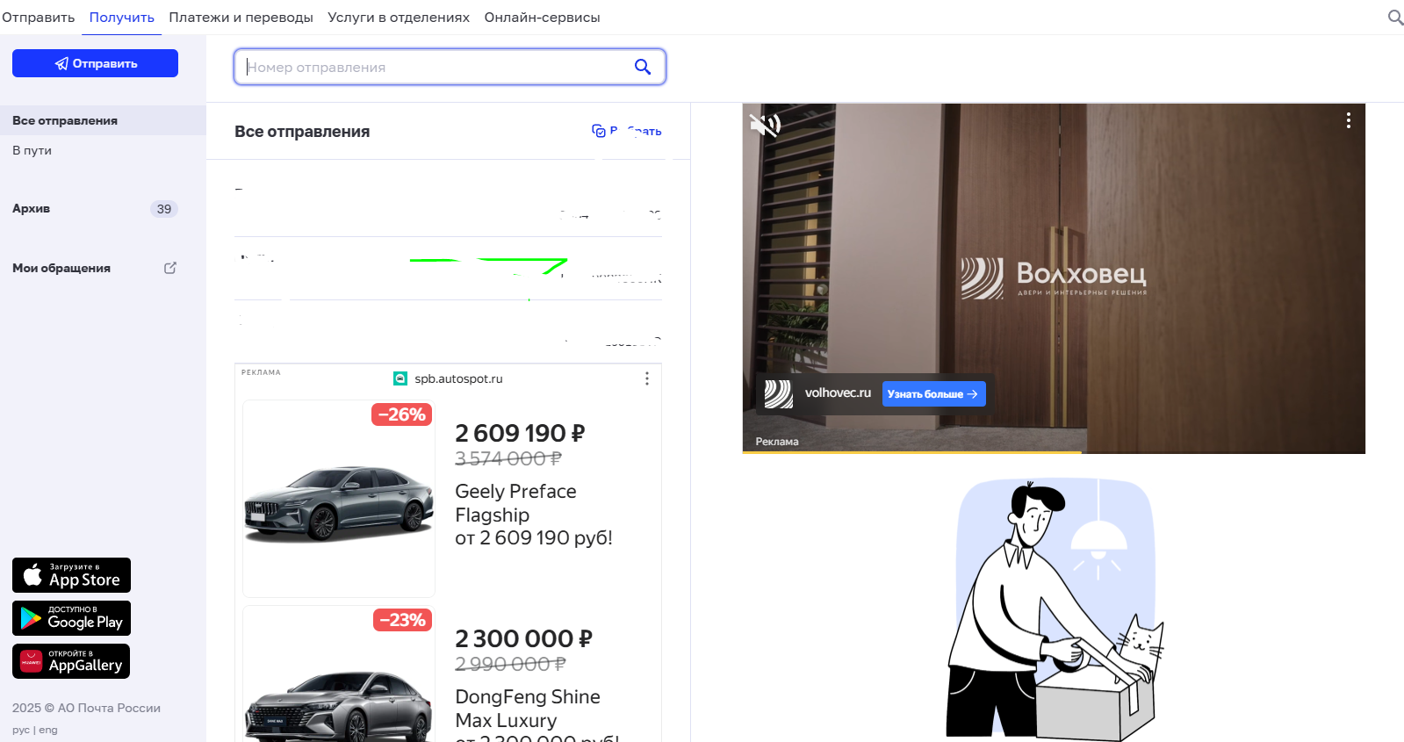Unmute the Volhovec video advertisement
This screenshot has height=742, width=1404.
(764, 126)
